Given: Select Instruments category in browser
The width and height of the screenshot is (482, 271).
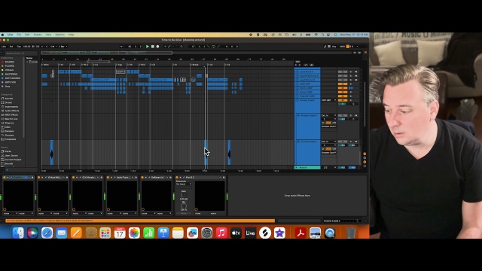Looking at the screenshot, I should point(11,107).
